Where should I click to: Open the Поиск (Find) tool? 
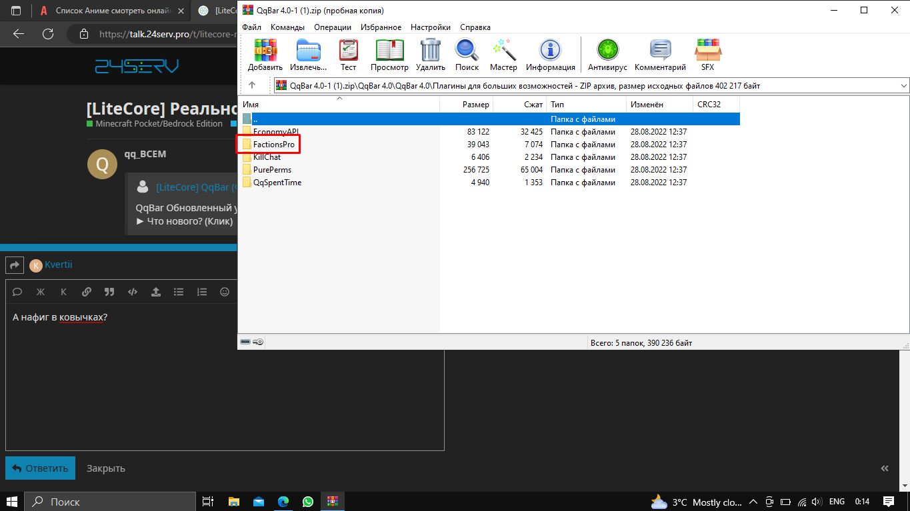coord(467,55)
